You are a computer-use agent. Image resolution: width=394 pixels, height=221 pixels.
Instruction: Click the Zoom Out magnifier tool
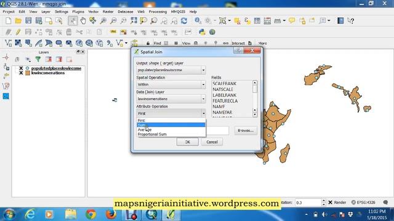click(x=113, y=21)
